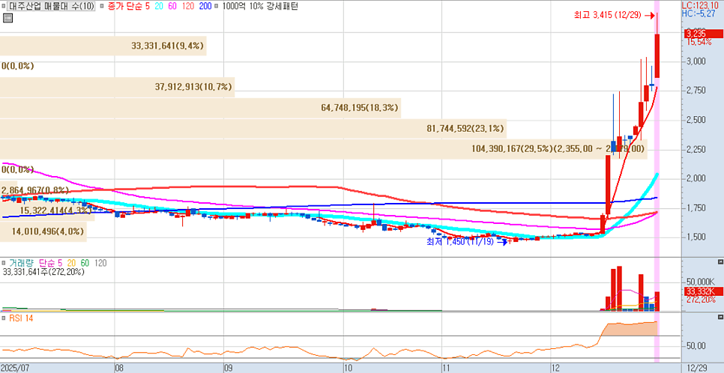Toggle the 거래량 단순 indicator box
The image size is (724, 373).
4,263
